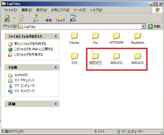164x135 pixels.
Task: Expand the 詳細 details panel
Action: tap(56, 104)
